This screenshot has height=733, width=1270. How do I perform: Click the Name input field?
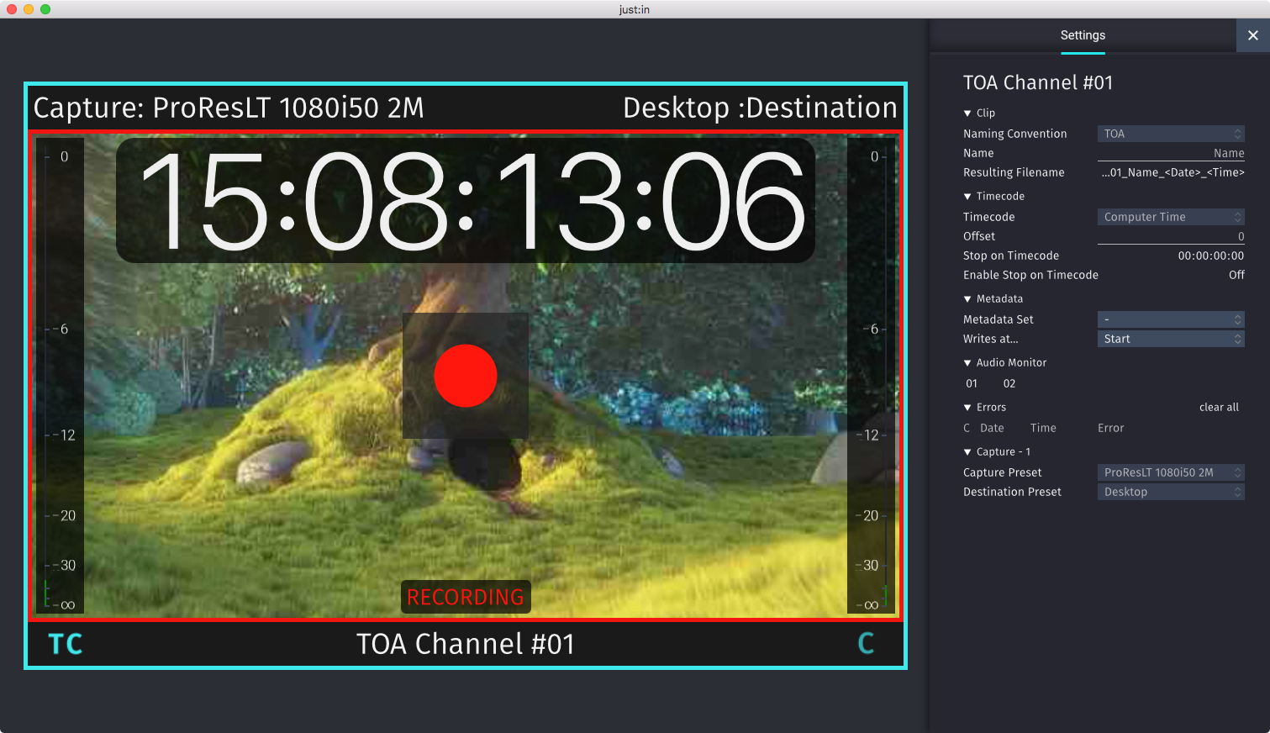tap(1171, 153)
